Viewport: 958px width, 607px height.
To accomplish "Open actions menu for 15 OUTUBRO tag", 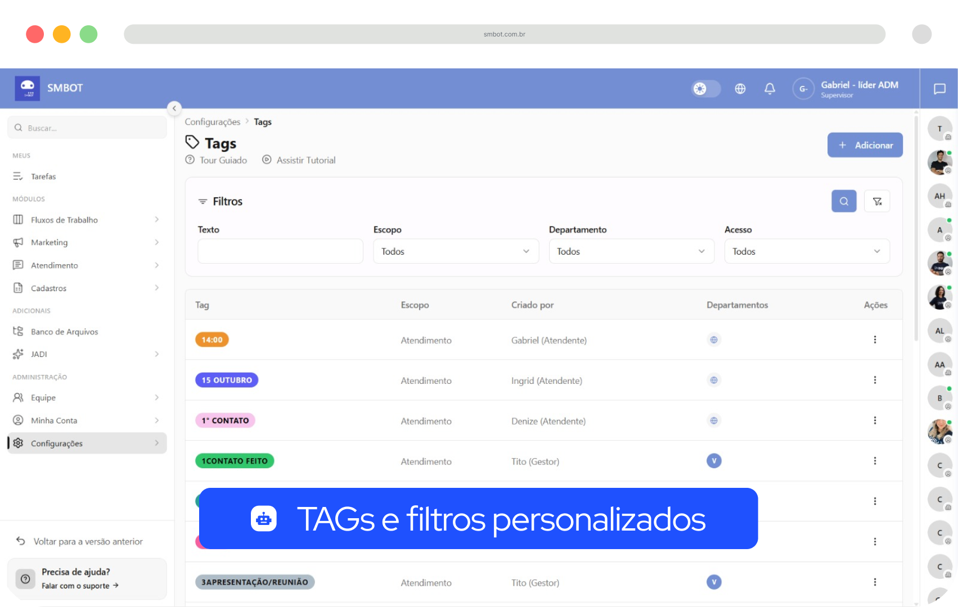I will [x=875, y=380].
